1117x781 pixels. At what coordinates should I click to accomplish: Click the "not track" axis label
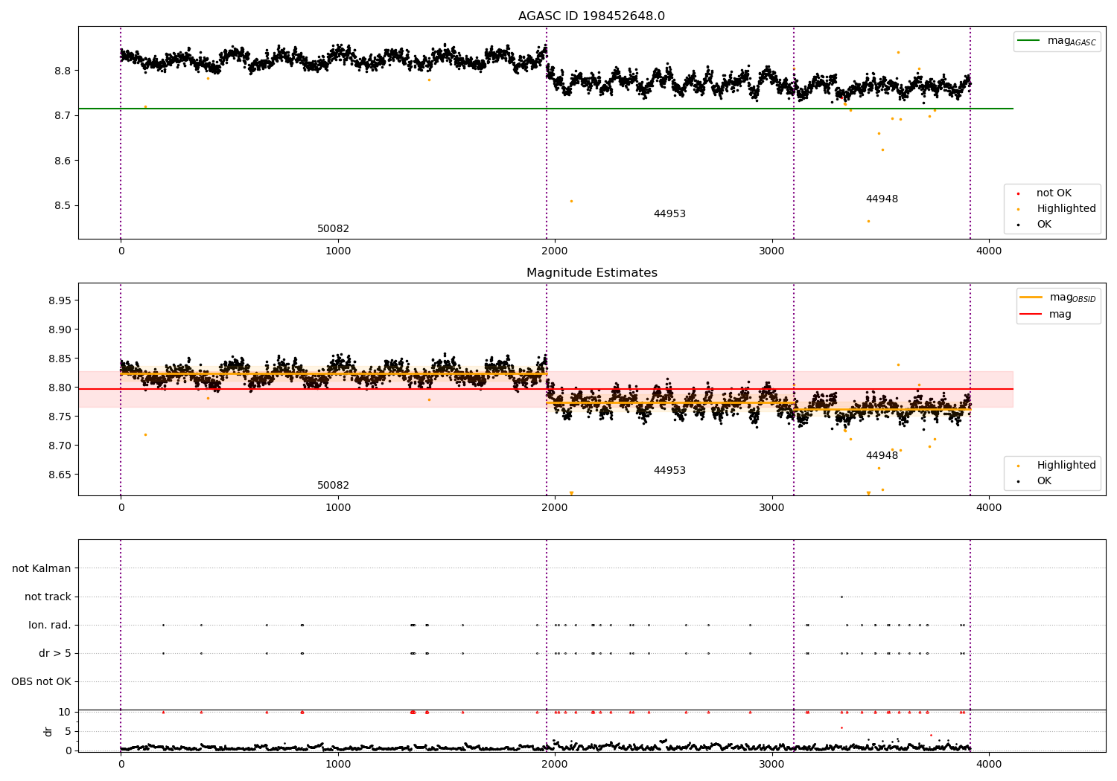[48, 597]
